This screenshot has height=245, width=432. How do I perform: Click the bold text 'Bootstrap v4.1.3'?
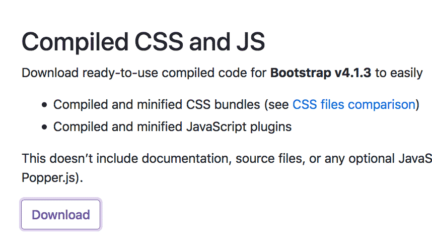click(x=321, y=73)
